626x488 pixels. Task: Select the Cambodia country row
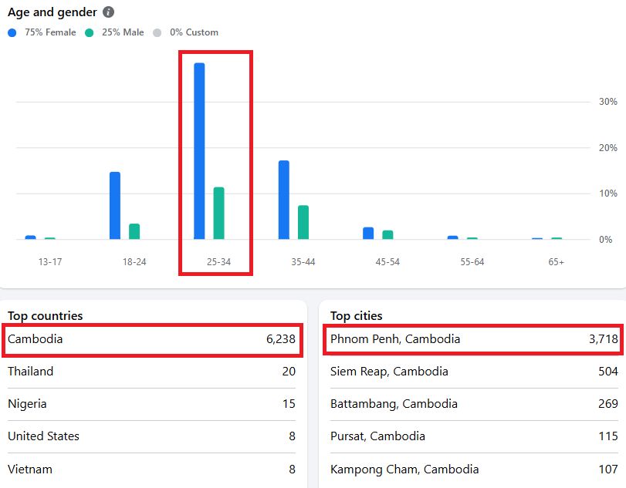(x=152, y=339)
